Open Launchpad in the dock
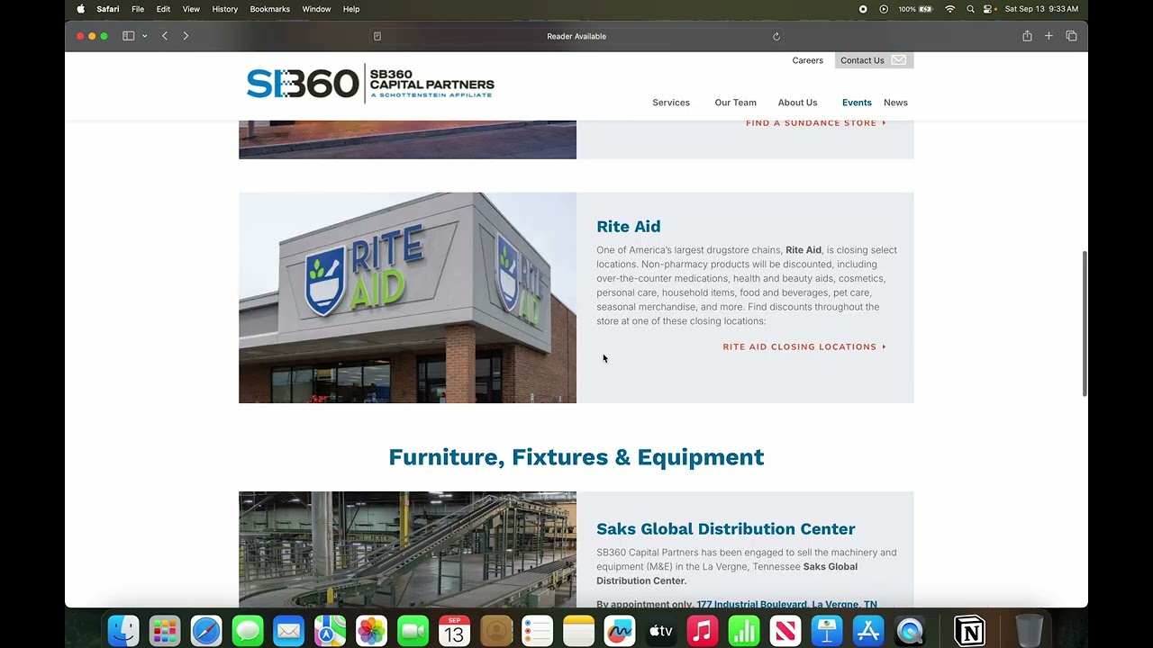This screenshot has height=648, width=1153. coord(165,631)
